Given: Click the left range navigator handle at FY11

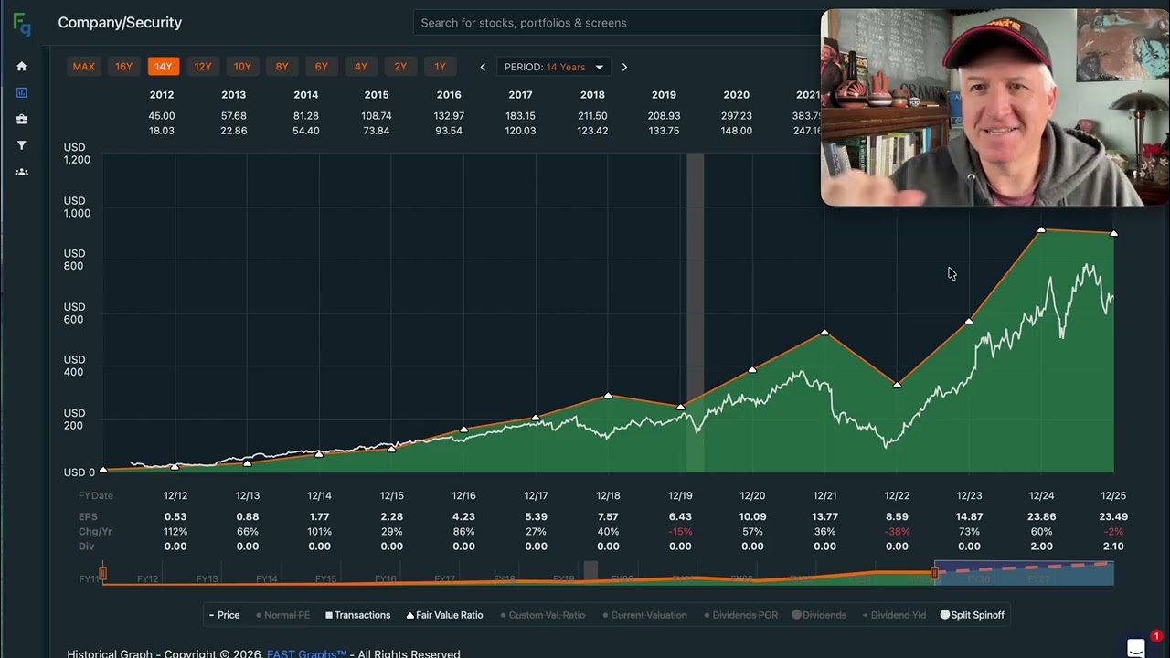Looking at the screenshot, I should pyautogui.click(x=102, y=573).
